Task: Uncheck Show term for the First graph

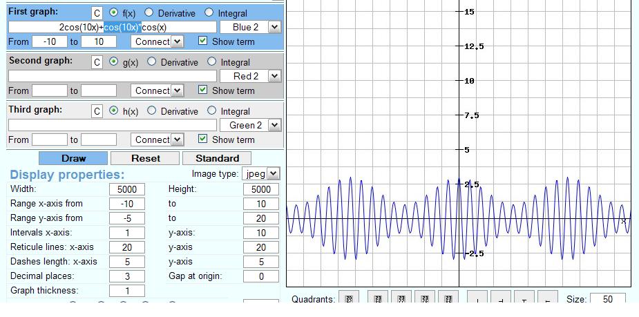Action: click(x=202, y=41)
